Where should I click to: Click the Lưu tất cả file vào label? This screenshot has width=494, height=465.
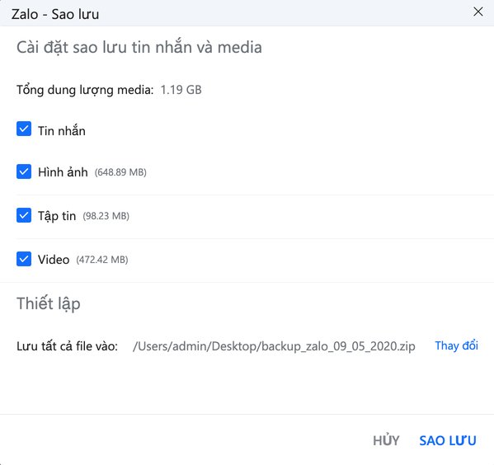pos(67,346)
